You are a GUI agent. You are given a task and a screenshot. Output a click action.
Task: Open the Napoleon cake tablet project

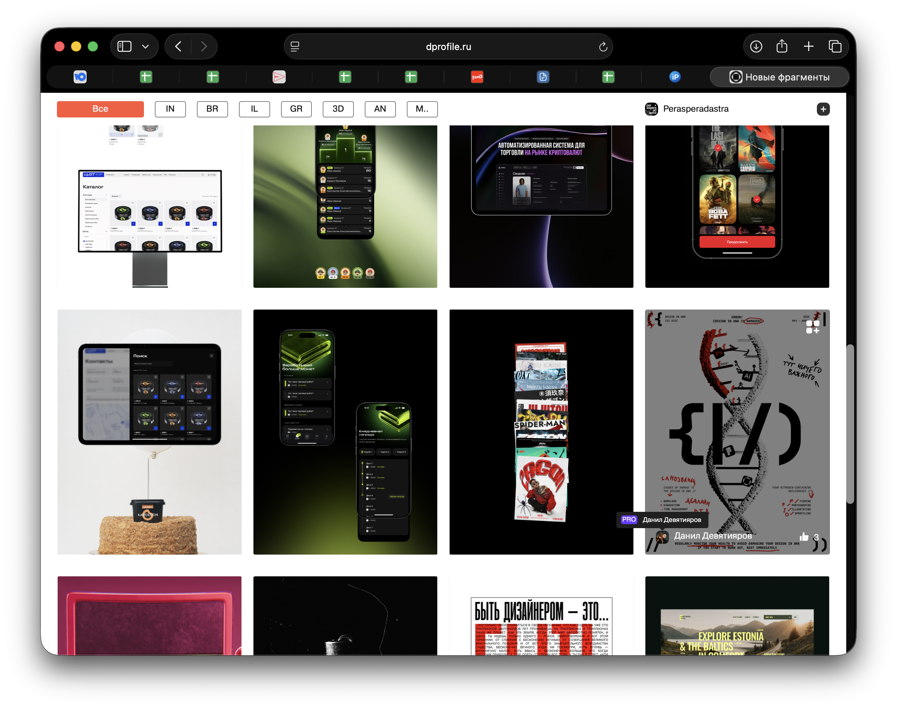click(x=149, y=432)
